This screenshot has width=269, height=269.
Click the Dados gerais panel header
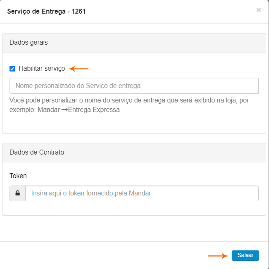click(134, 43)
